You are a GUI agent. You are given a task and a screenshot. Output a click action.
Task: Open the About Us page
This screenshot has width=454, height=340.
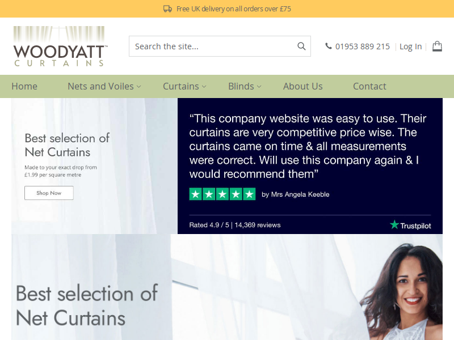pos(303,86)
